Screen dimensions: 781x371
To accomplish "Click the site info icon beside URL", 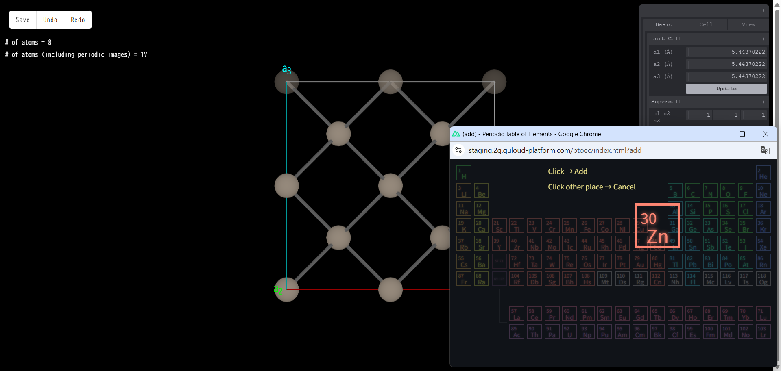I will 458,150.
